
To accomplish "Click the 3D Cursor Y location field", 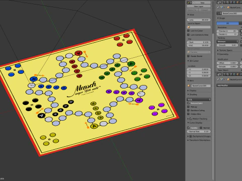I will tap(199, 72).
